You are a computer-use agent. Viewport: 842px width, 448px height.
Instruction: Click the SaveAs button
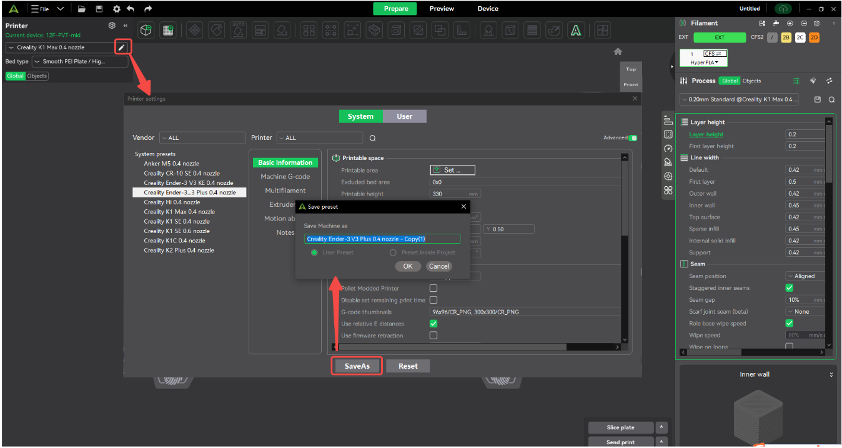[357, 366]
